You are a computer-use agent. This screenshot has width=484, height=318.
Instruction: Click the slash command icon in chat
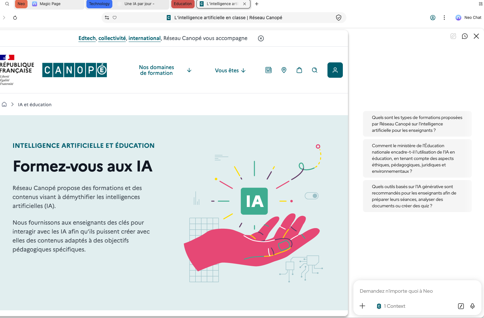461,306
